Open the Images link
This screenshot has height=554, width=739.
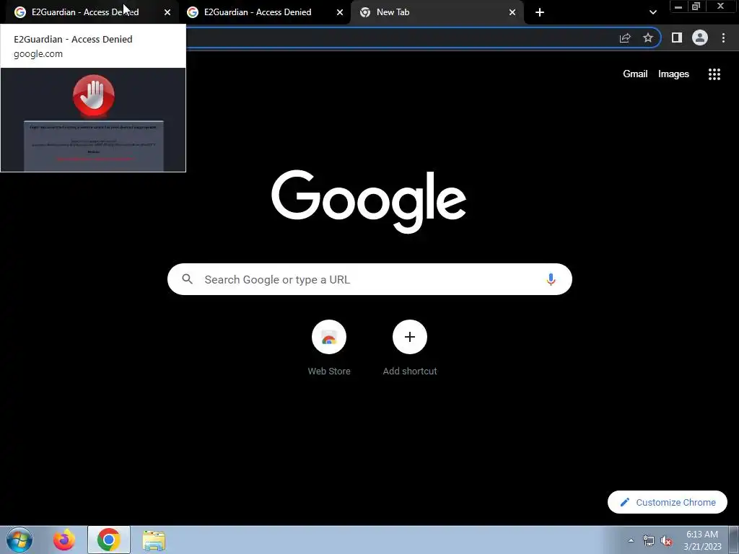click(x=673, y=74)
